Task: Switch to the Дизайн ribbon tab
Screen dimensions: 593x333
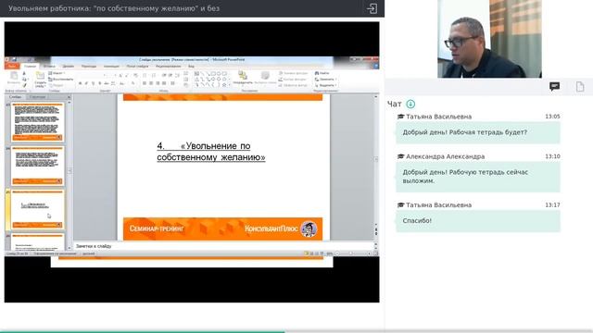Action: [x=69, y=66]
